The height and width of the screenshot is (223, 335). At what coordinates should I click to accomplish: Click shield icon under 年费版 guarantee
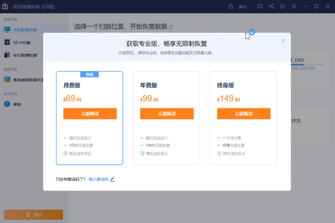coord(142,153)
